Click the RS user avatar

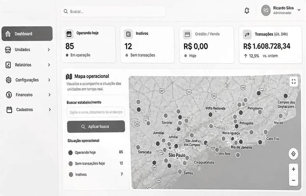[266, 10]
